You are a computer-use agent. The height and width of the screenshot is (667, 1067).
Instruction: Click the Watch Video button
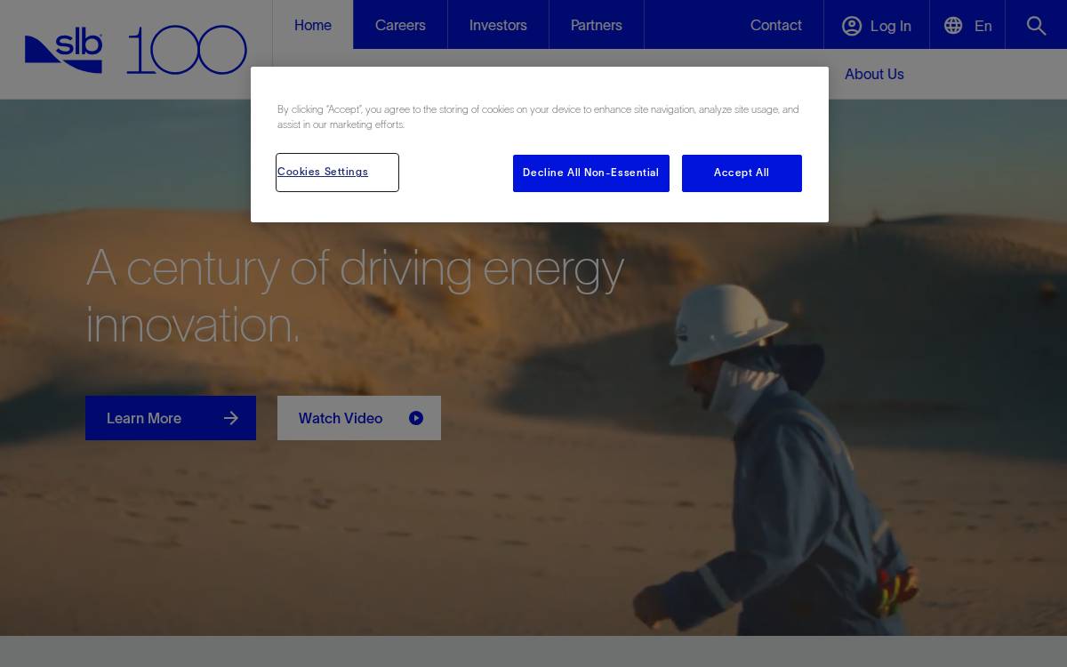[x=359, y=418]
